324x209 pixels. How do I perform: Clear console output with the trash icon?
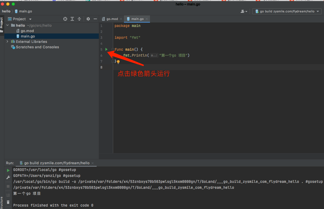point(8,202)
